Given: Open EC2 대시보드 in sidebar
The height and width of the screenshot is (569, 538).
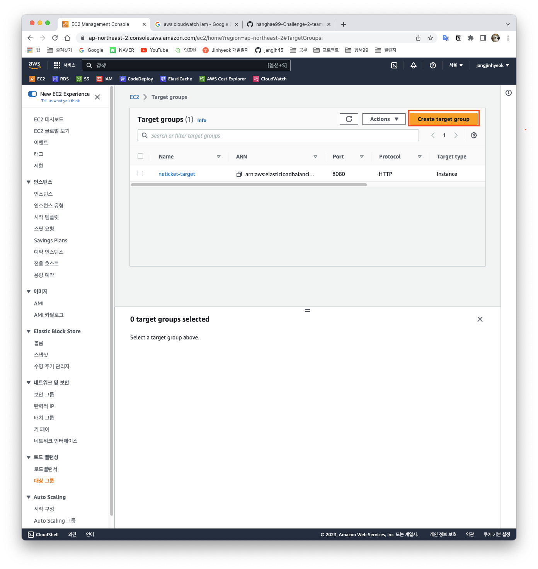Looking at the screenshot, I should pyautogui.click(x=49, y=119).
